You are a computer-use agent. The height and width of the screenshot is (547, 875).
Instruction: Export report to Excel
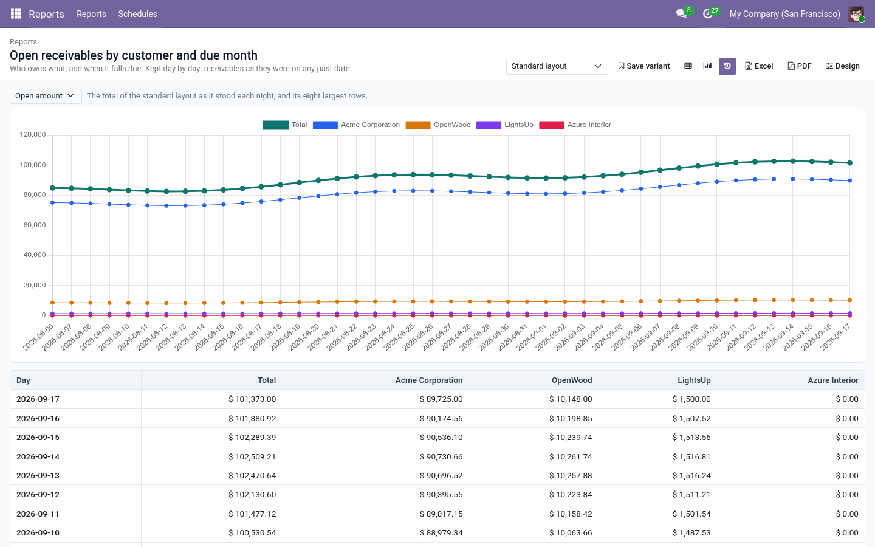click(759, 66)
